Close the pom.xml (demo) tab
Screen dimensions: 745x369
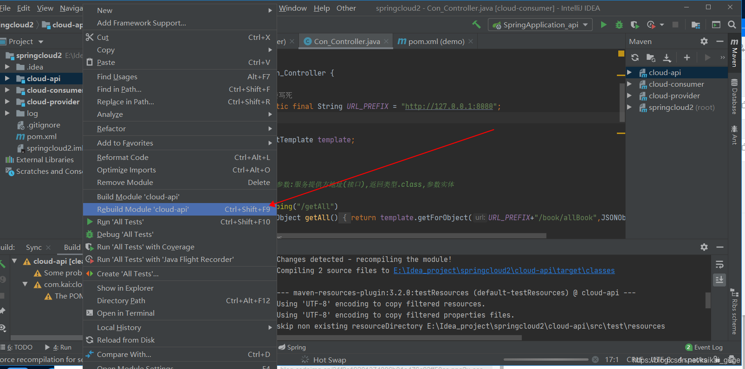tap(471, 41)
